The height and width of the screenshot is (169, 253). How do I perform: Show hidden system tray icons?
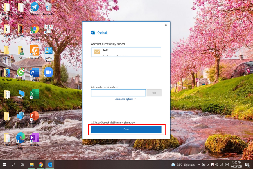pyautogui.click(x=199, y=165)
